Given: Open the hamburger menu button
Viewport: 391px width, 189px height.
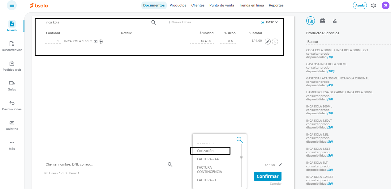Looking at the screenshot, I should [12, 5].
